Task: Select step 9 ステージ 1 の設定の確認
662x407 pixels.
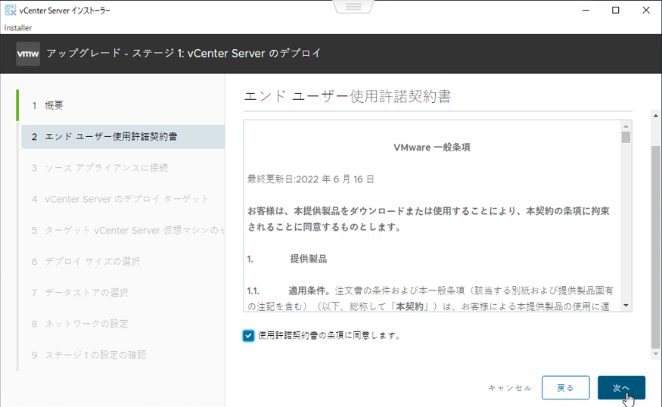Action: point(123,355)
